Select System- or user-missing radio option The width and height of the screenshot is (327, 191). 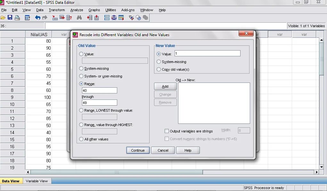(x=81, y=76)
